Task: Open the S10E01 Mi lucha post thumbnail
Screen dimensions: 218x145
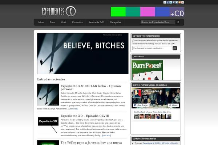Action: pos(48,95)
